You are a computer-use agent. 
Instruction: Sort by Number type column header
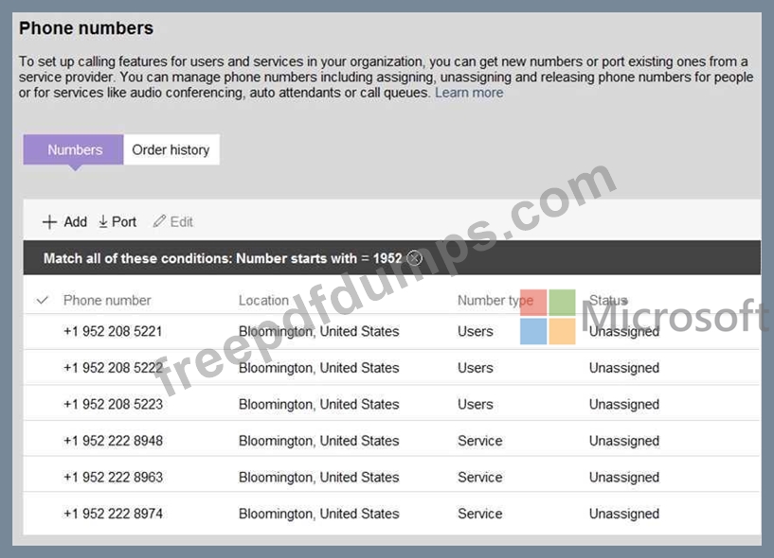[495, 301]
